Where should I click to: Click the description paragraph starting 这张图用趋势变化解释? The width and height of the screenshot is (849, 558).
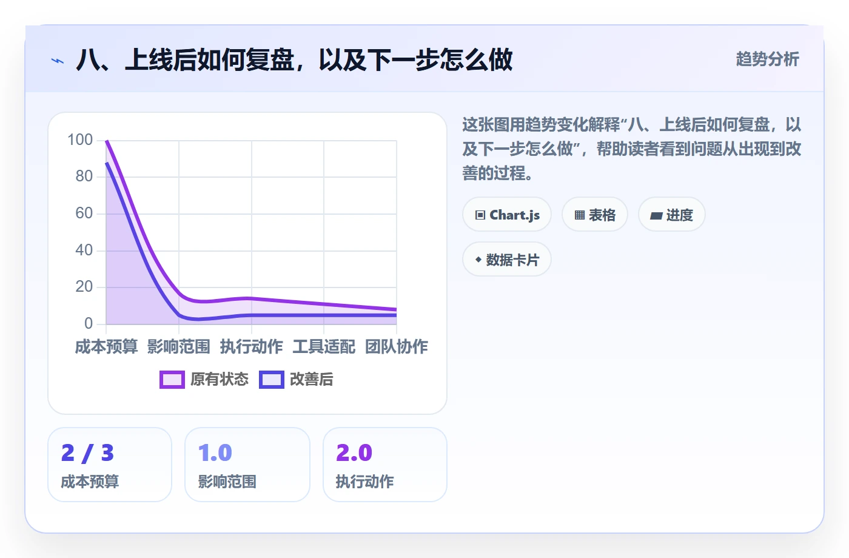(632, 149)
